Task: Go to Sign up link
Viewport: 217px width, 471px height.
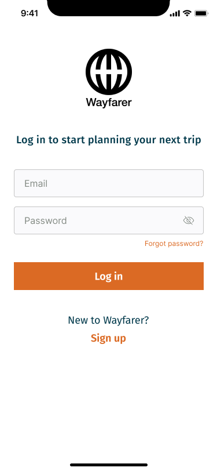Action: click(109, 339)
